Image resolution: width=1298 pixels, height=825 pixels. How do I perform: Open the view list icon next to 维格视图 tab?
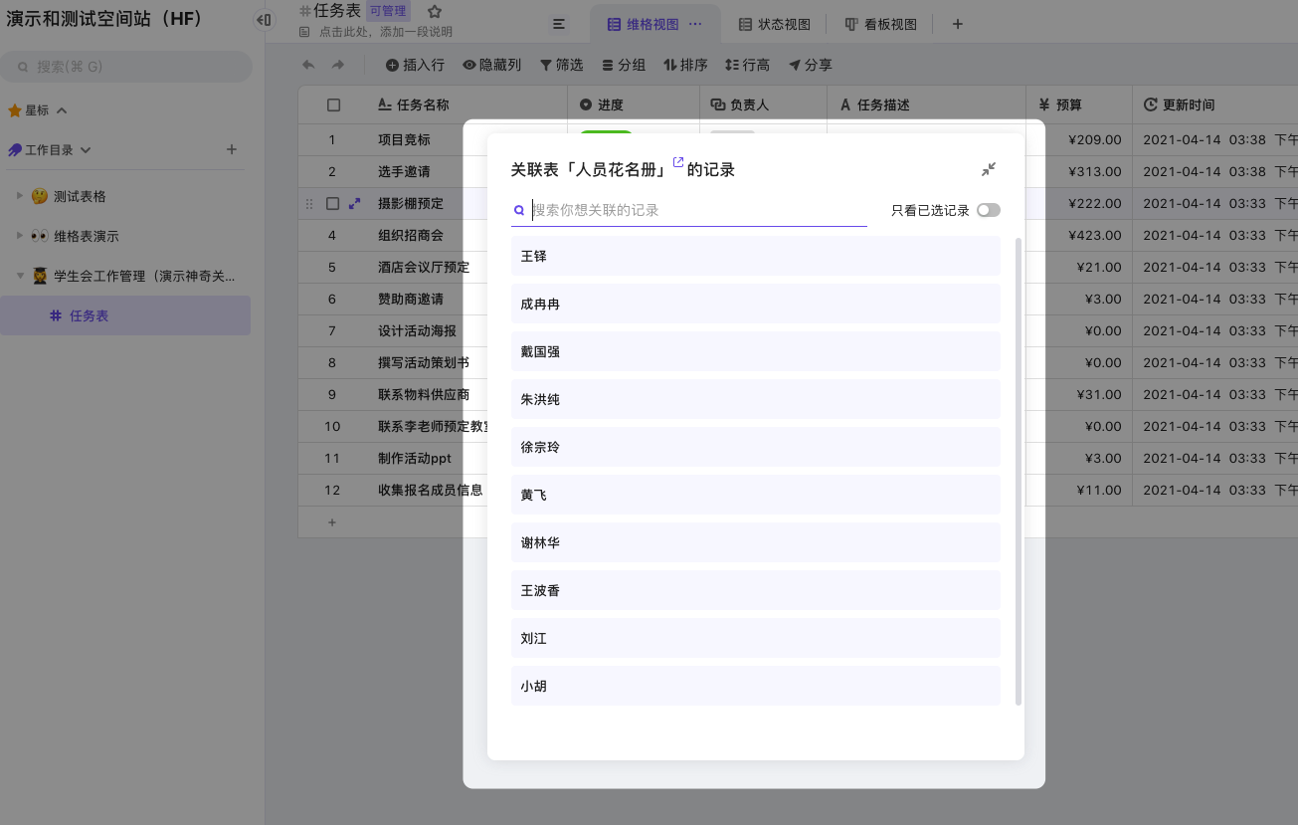[559, 24]
